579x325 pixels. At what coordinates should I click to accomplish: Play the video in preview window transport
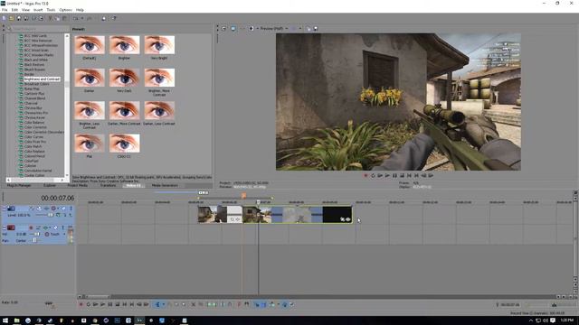point(387,176)
